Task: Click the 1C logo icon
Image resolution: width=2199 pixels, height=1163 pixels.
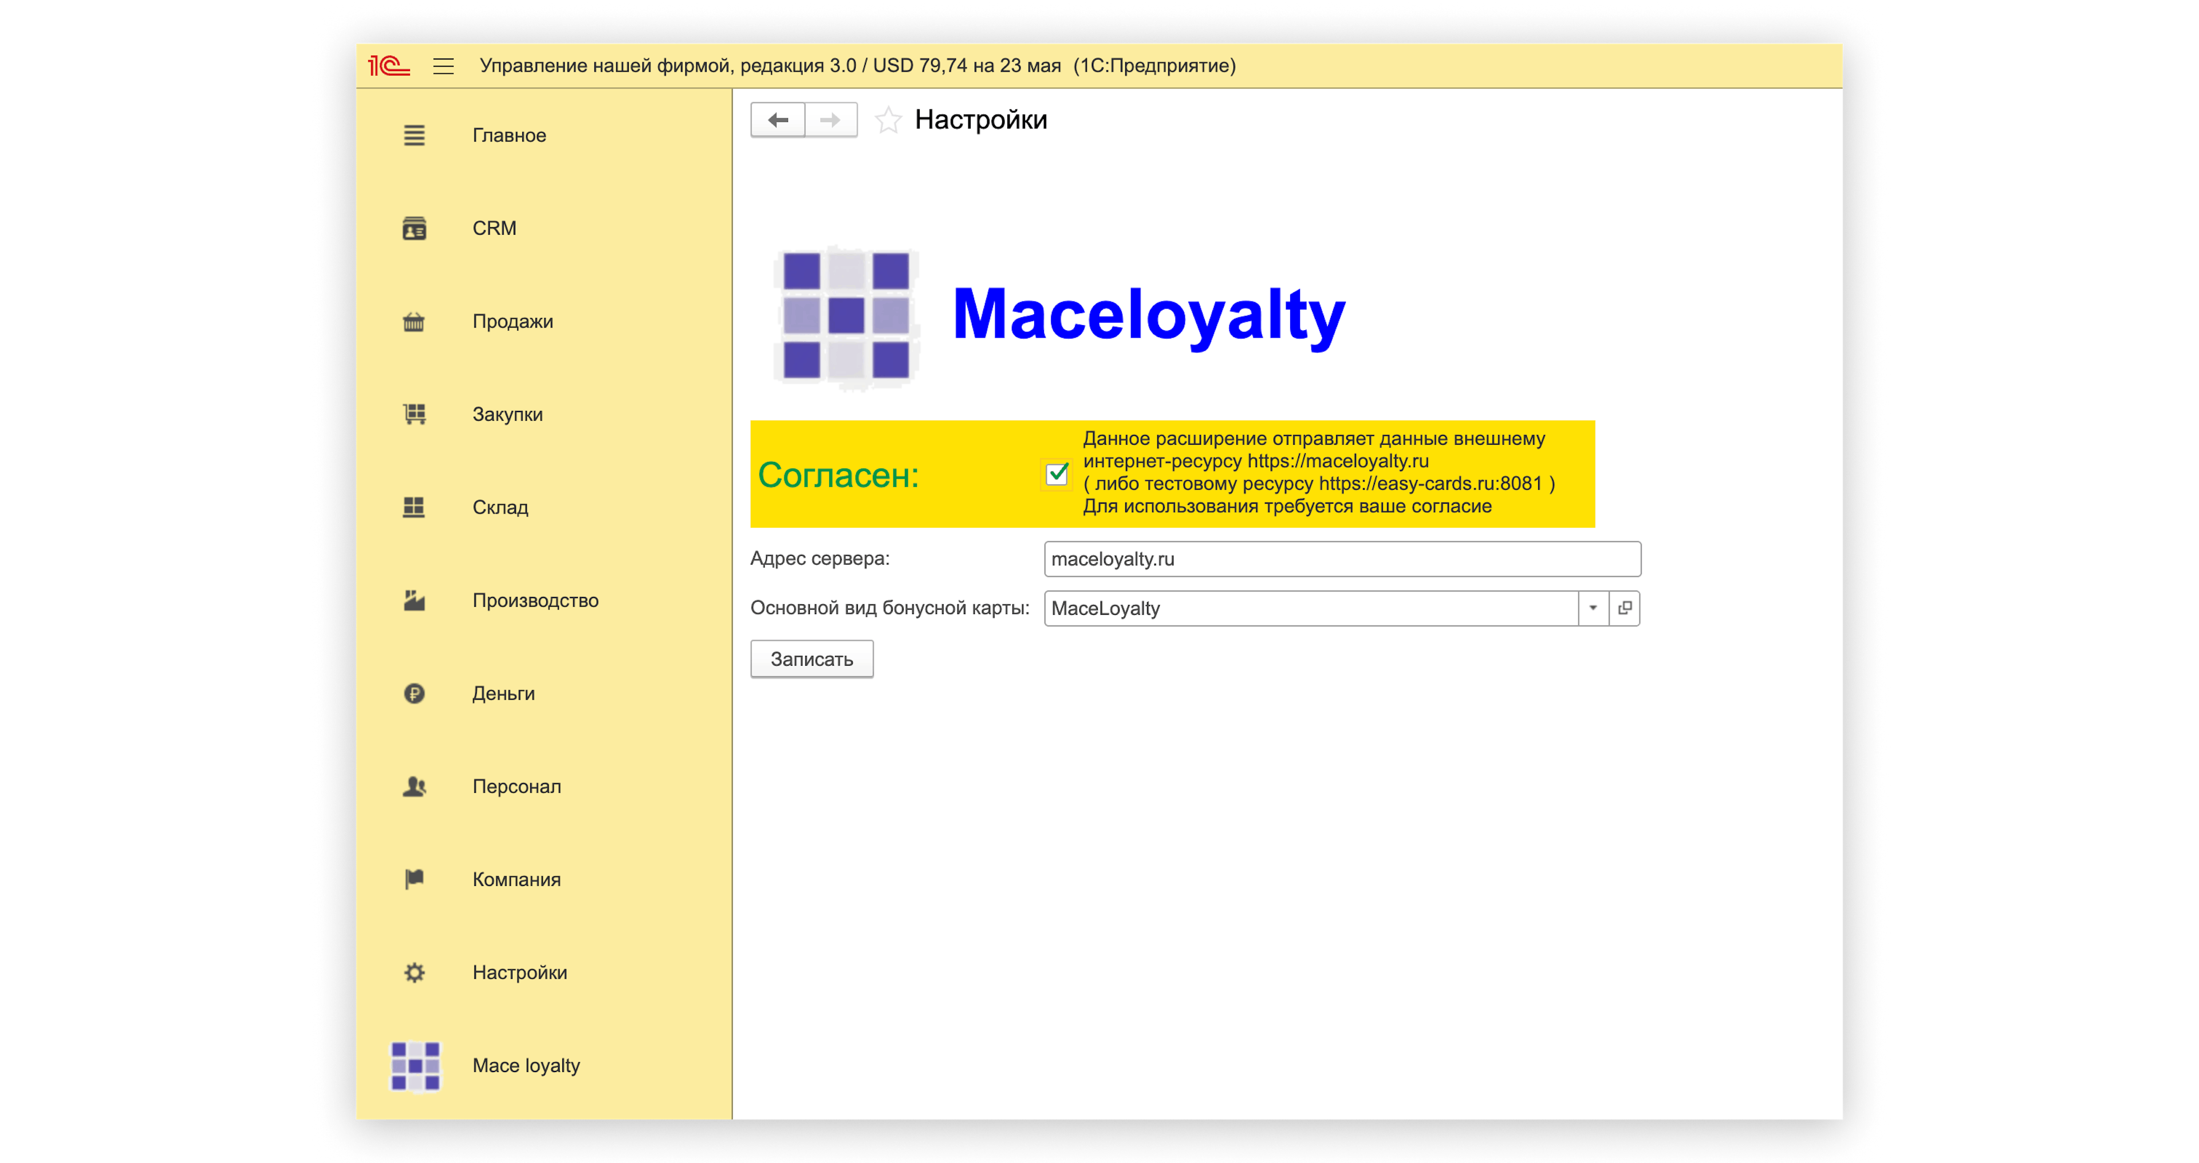Action: [x=388, y=66]
